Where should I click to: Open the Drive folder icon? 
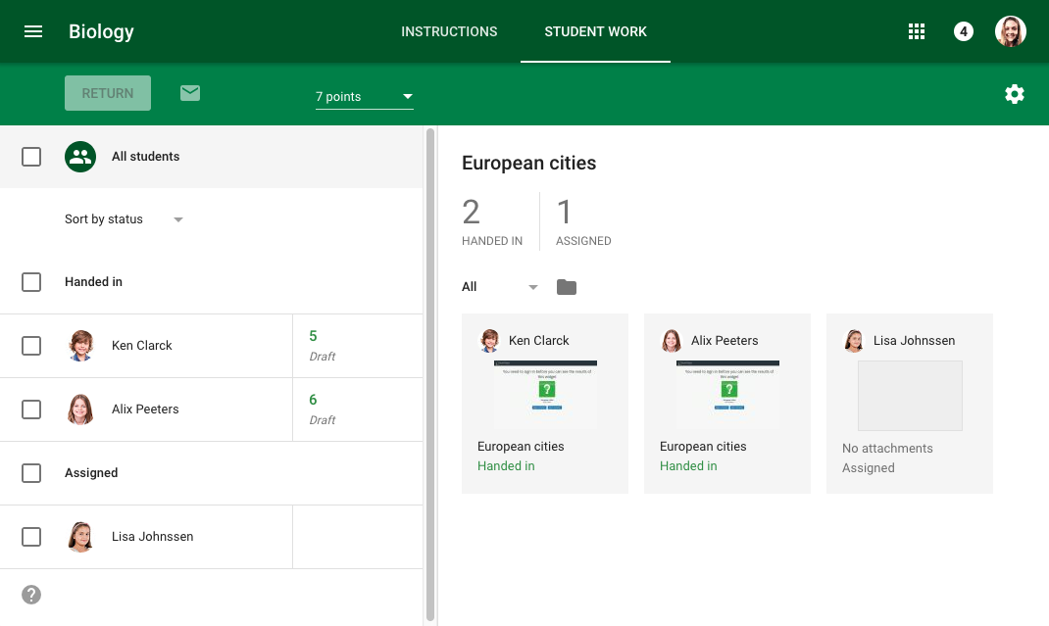(x=567, y=287)
